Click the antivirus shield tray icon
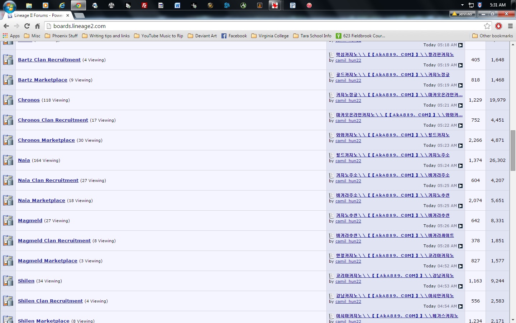 click(x=480, y=5)
